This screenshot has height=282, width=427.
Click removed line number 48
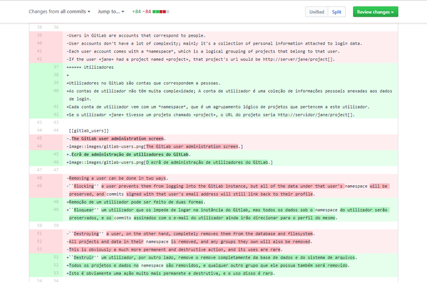pos(39,178)
